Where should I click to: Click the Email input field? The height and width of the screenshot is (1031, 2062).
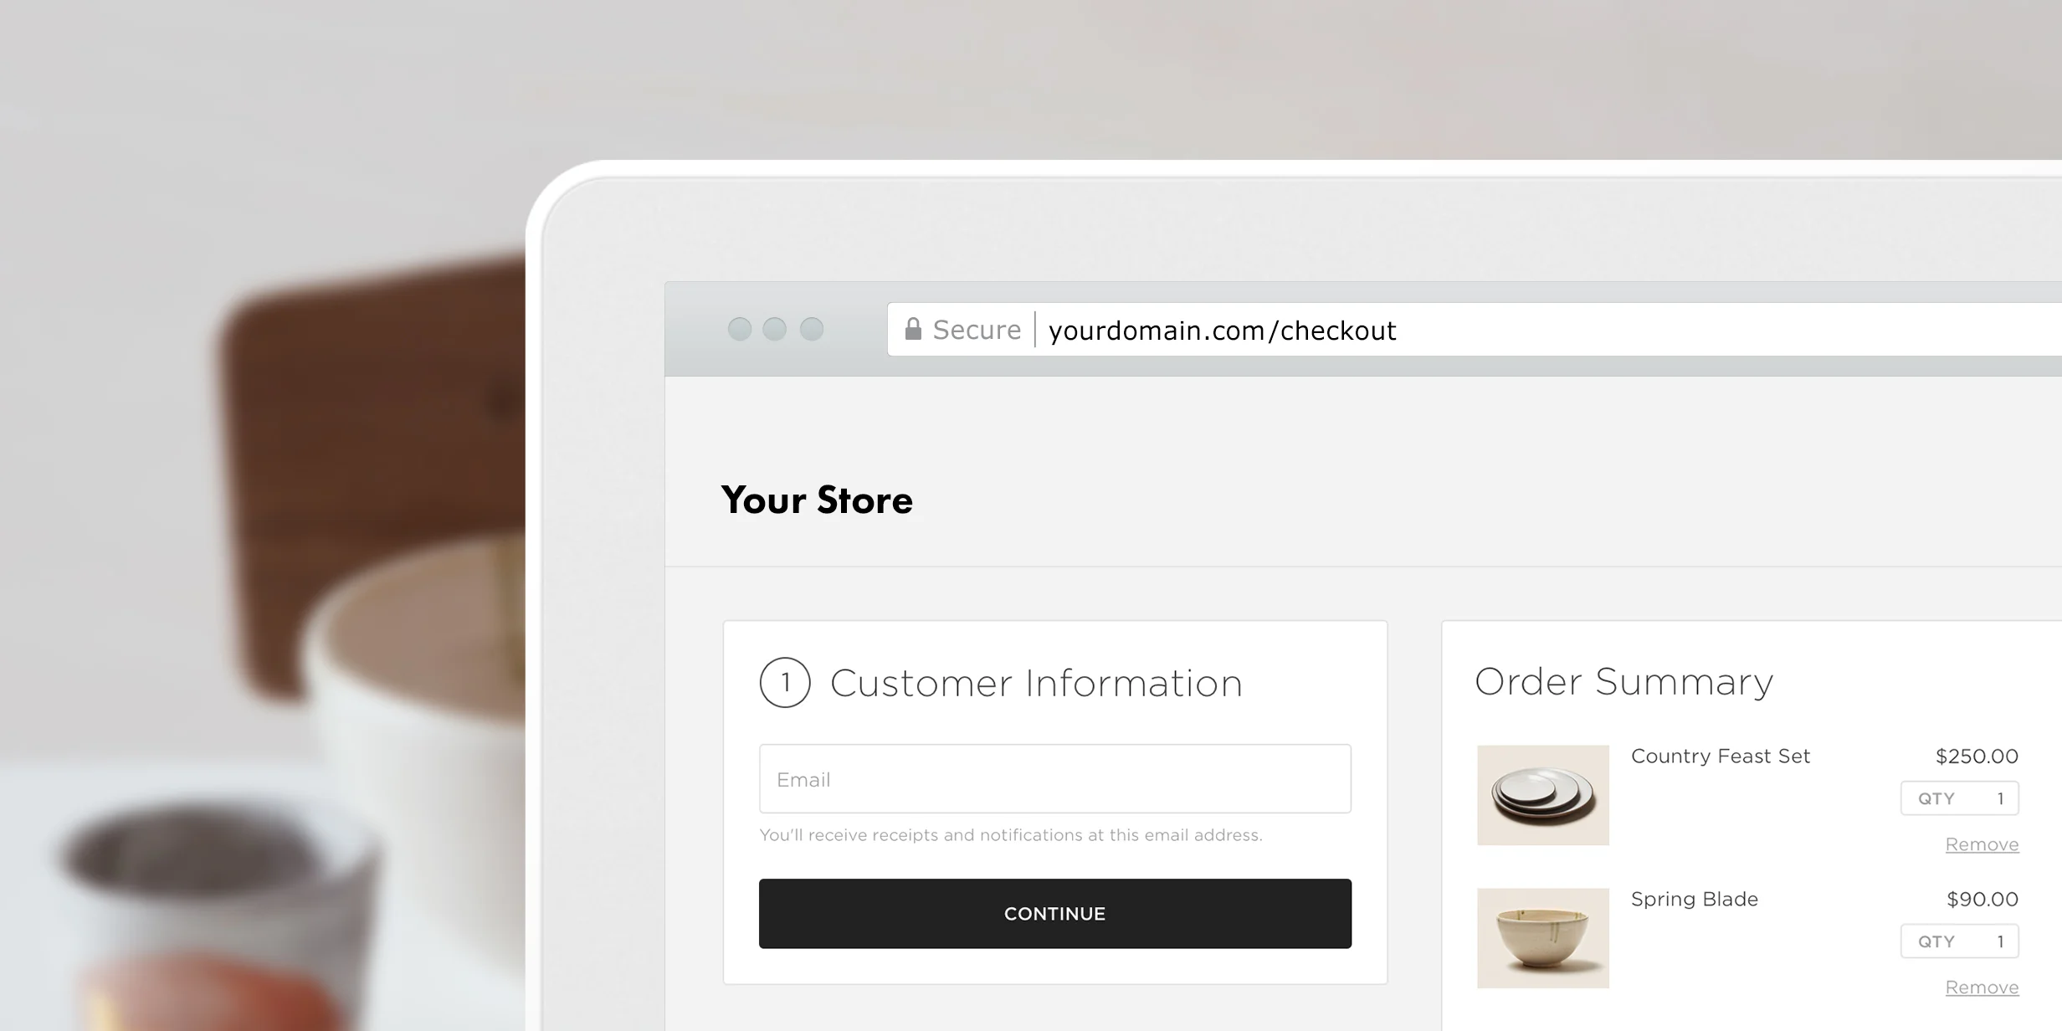(1055, 779)
